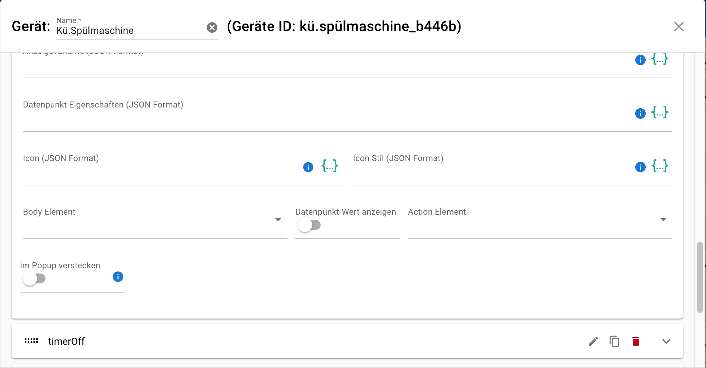Show info for Datenpunkt Eigenschaften field

point(640,114)
